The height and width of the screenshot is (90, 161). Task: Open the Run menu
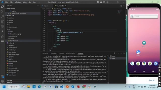(34, 2)
